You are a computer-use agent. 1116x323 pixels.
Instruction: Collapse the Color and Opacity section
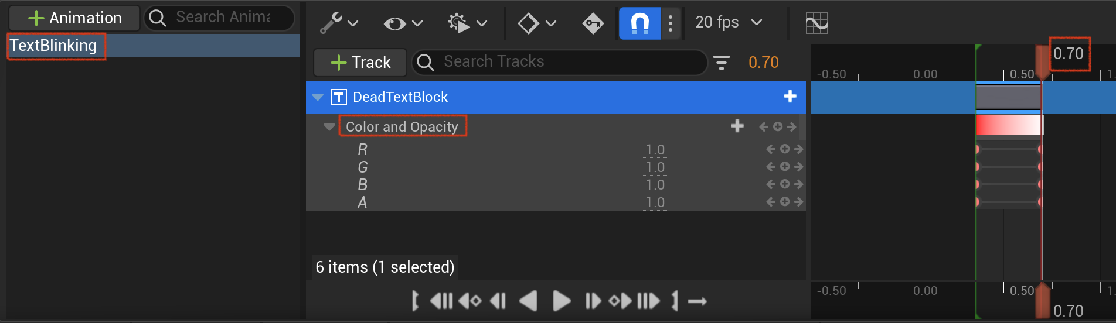329,127
